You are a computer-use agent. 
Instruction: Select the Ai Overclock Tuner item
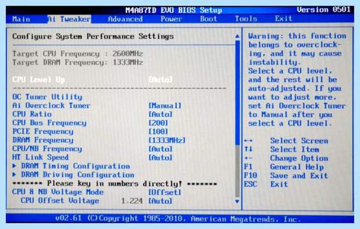tap(52, 106)
